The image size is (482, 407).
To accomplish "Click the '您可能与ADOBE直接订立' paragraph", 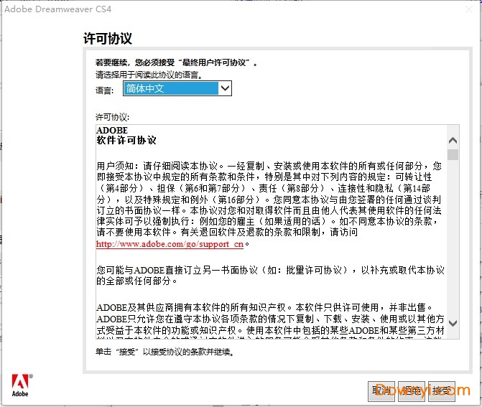I will click(270, 275).
